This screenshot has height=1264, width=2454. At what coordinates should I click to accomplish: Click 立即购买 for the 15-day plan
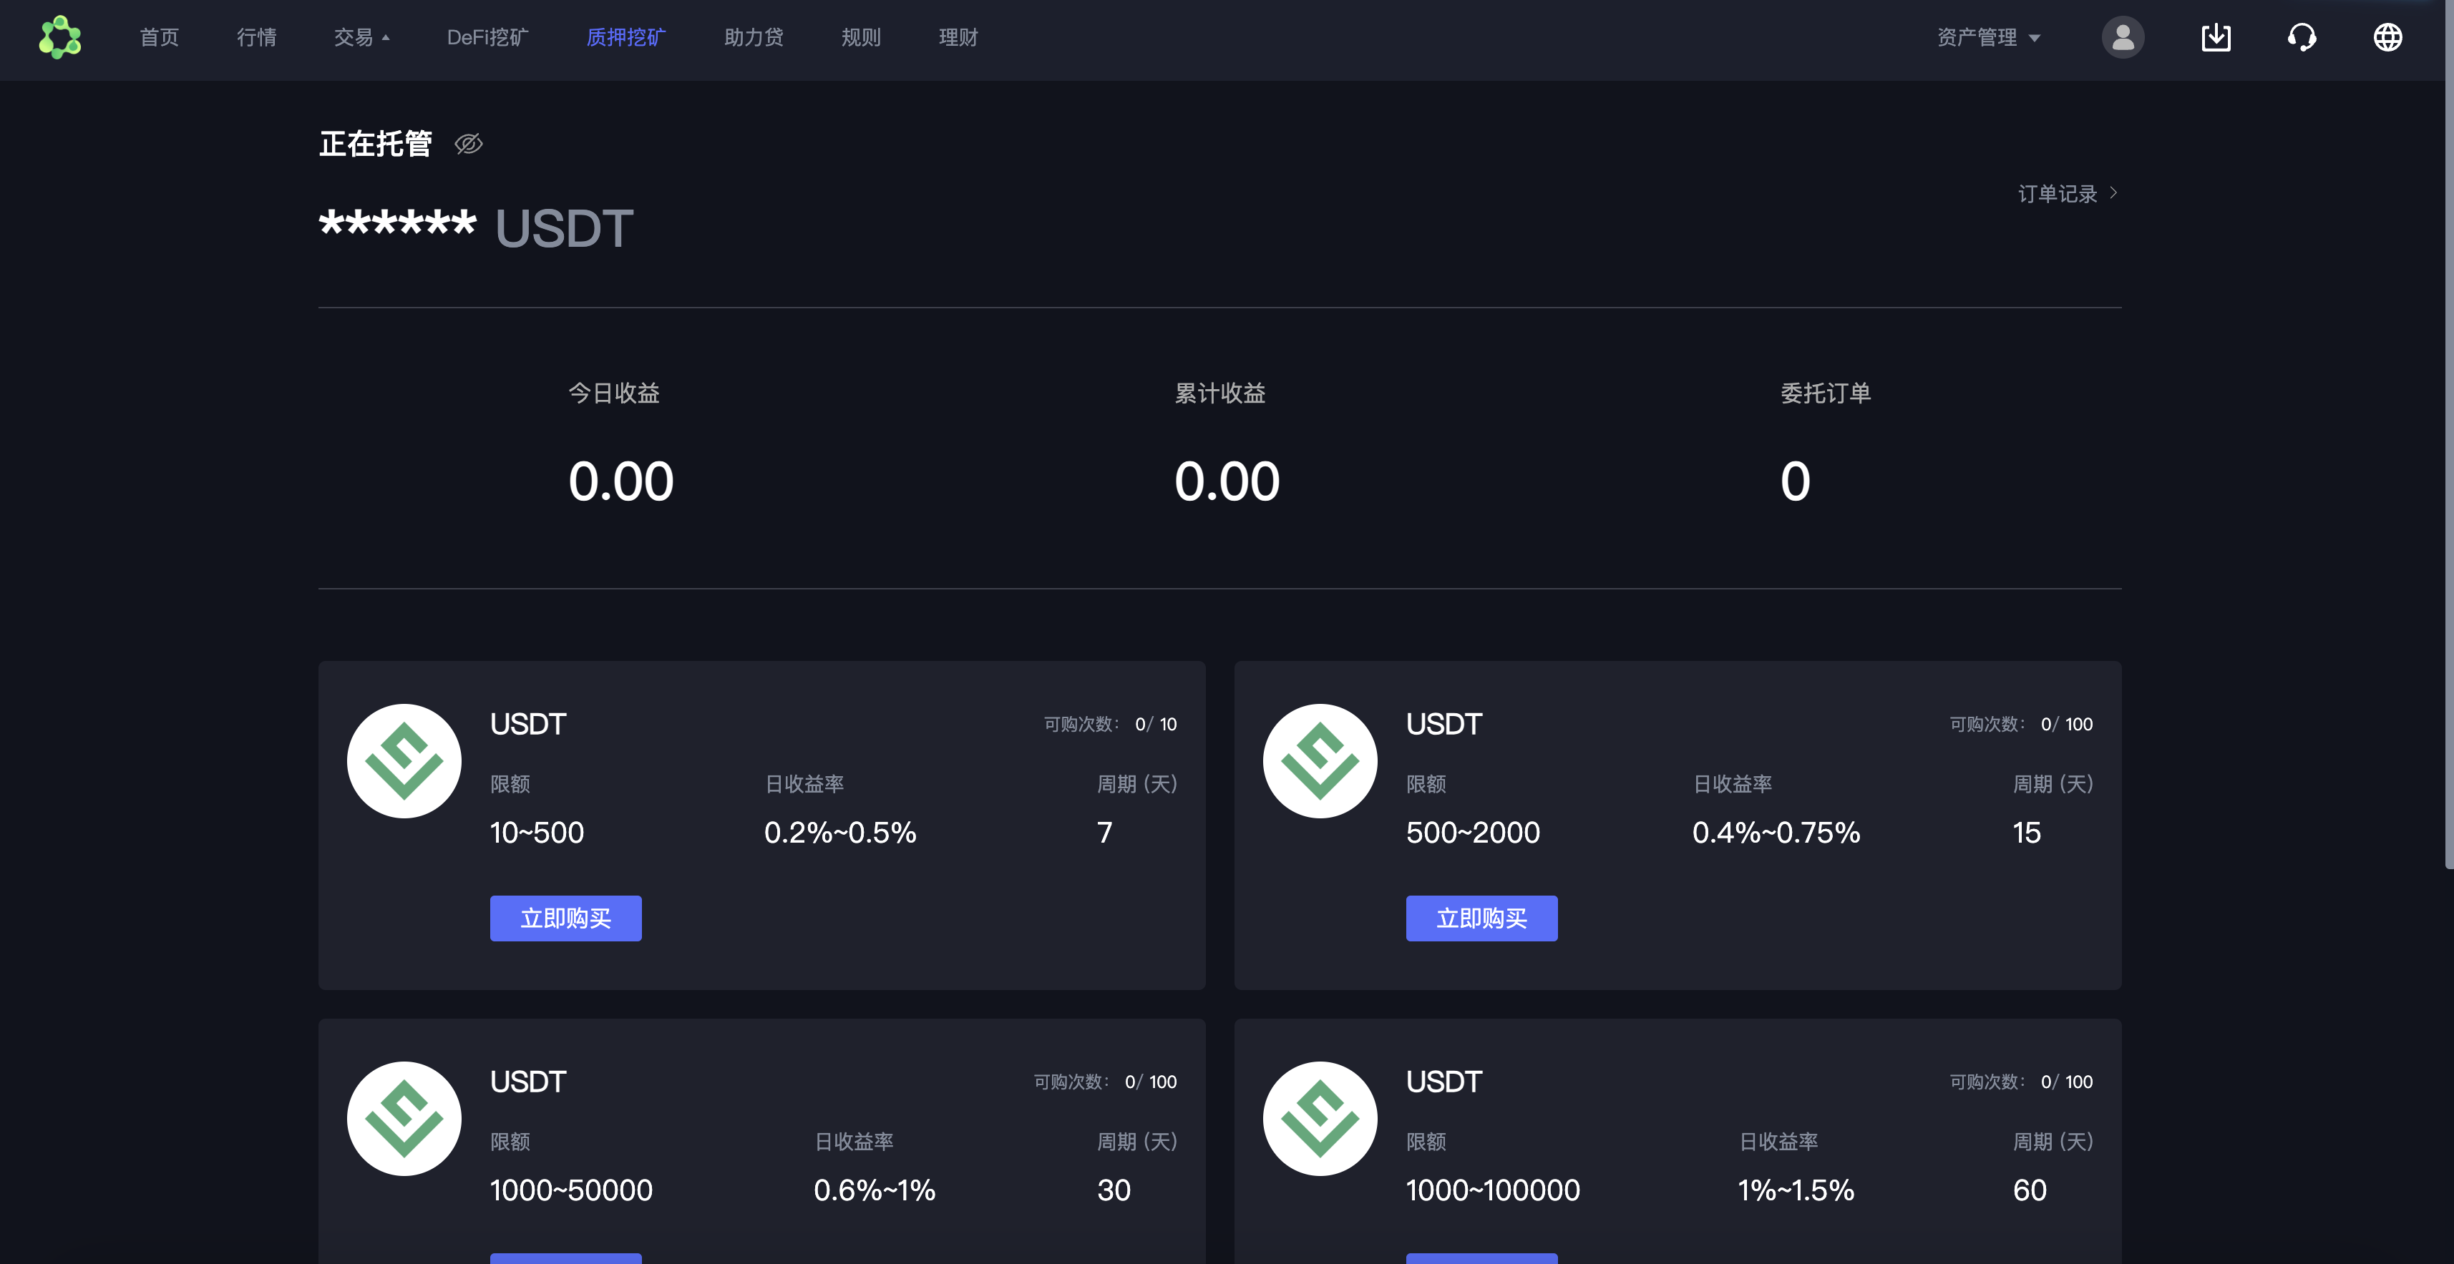[x=1481, y=918]
